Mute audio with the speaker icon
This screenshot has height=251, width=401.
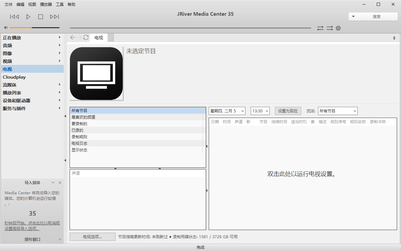pos(5,27)
